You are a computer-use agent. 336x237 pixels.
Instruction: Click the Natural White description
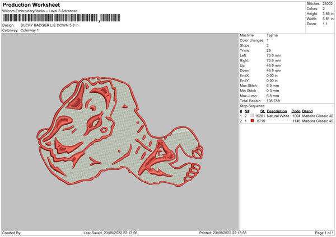[278, 116]
